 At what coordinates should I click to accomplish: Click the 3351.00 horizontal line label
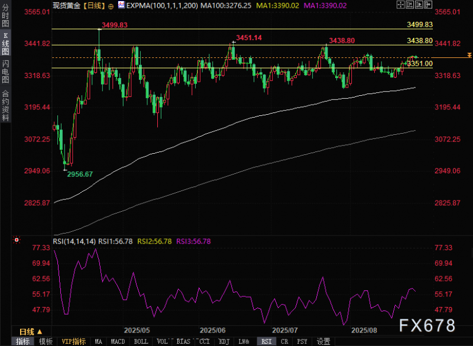point(420,63)
